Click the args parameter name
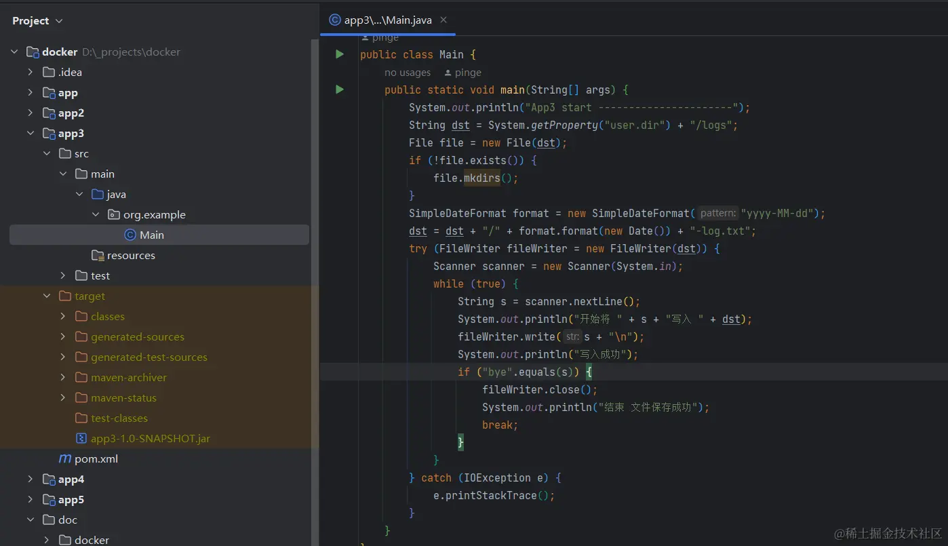 [599, 90]
